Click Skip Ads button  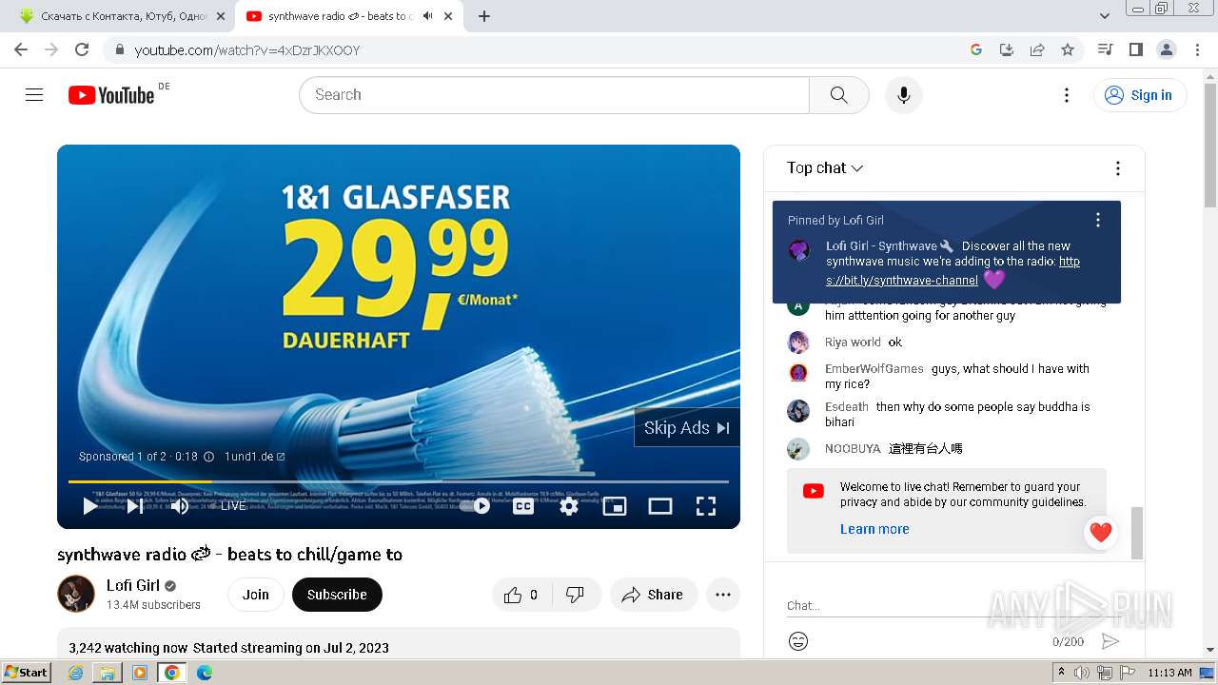pyautogui.click(x=687, y=428)
